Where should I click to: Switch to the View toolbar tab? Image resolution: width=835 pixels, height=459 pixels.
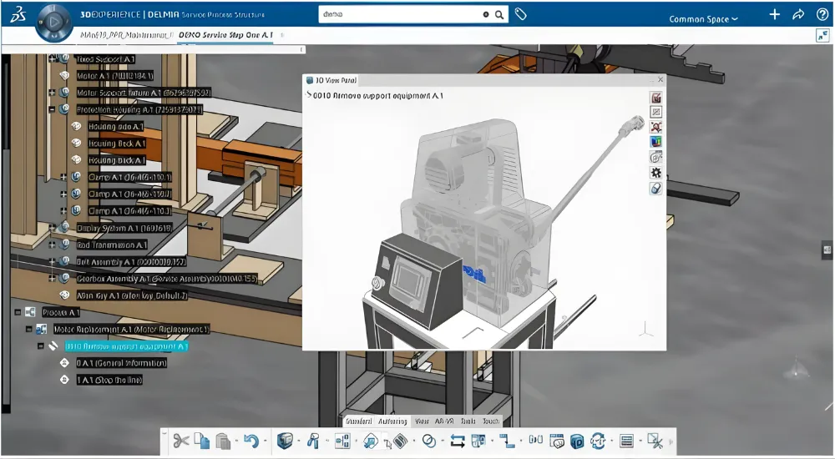tap(422, 421)
